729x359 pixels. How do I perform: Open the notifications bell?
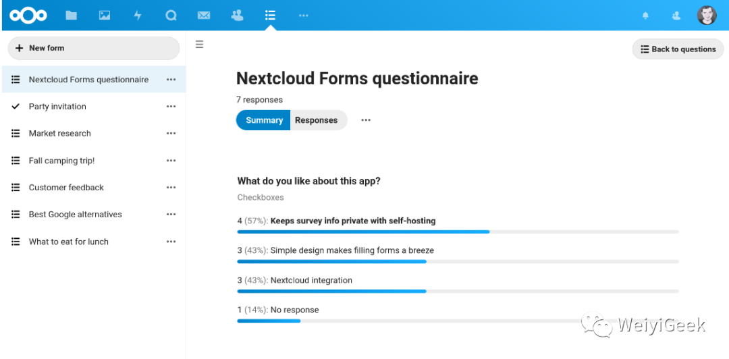(645, 16)
